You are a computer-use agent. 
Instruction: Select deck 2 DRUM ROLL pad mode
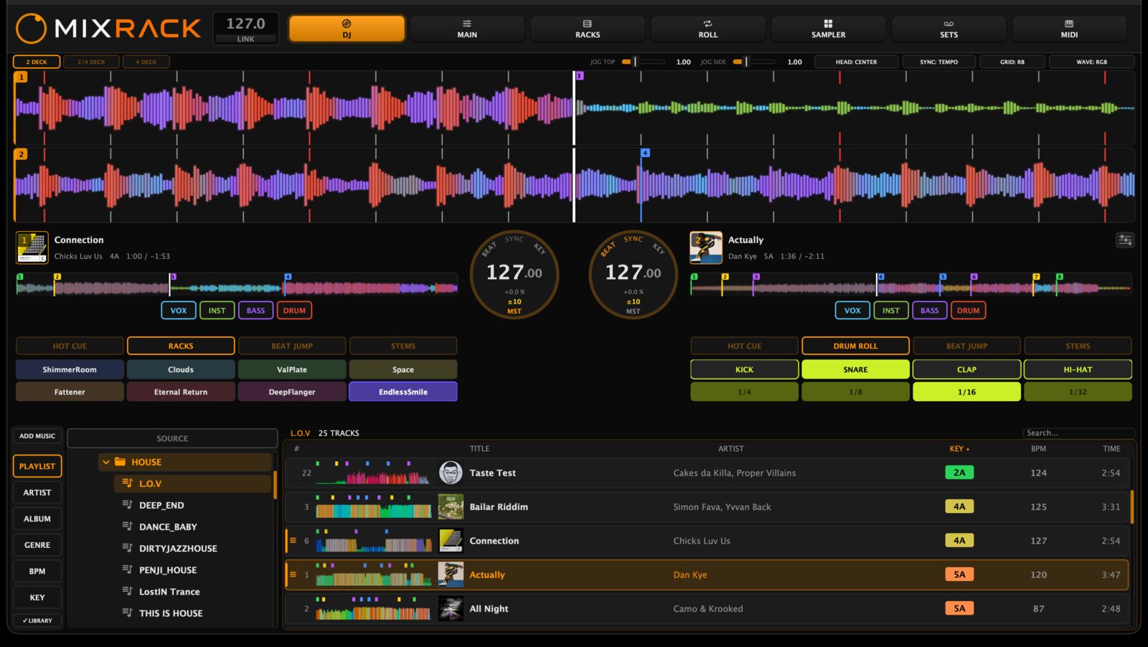(855, 346)
